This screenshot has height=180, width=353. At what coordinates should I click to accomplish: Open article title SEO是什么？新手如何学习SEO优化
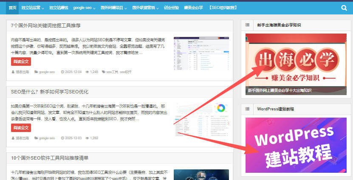click(x=50, y=92)
